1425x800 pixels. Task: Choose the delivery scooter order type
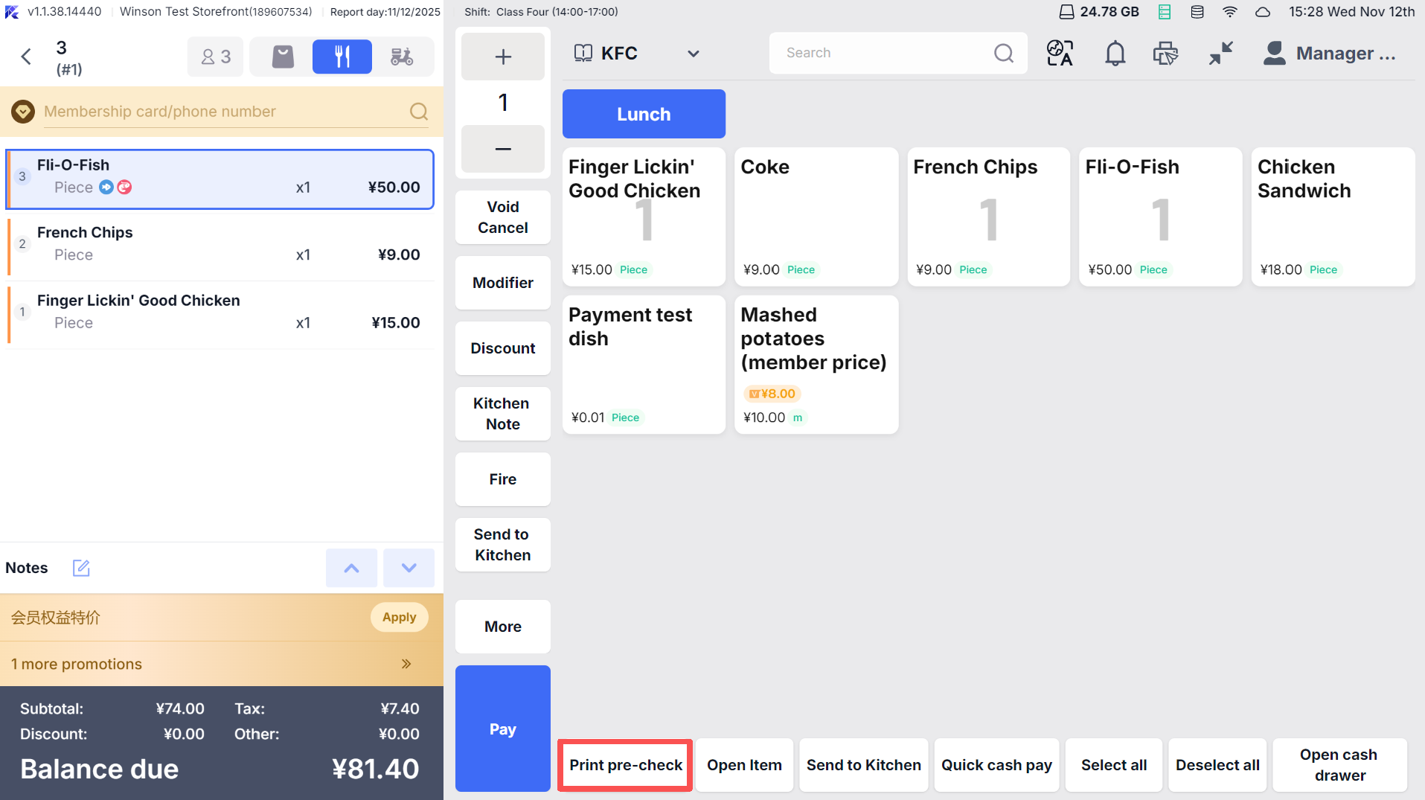[402, 57]
